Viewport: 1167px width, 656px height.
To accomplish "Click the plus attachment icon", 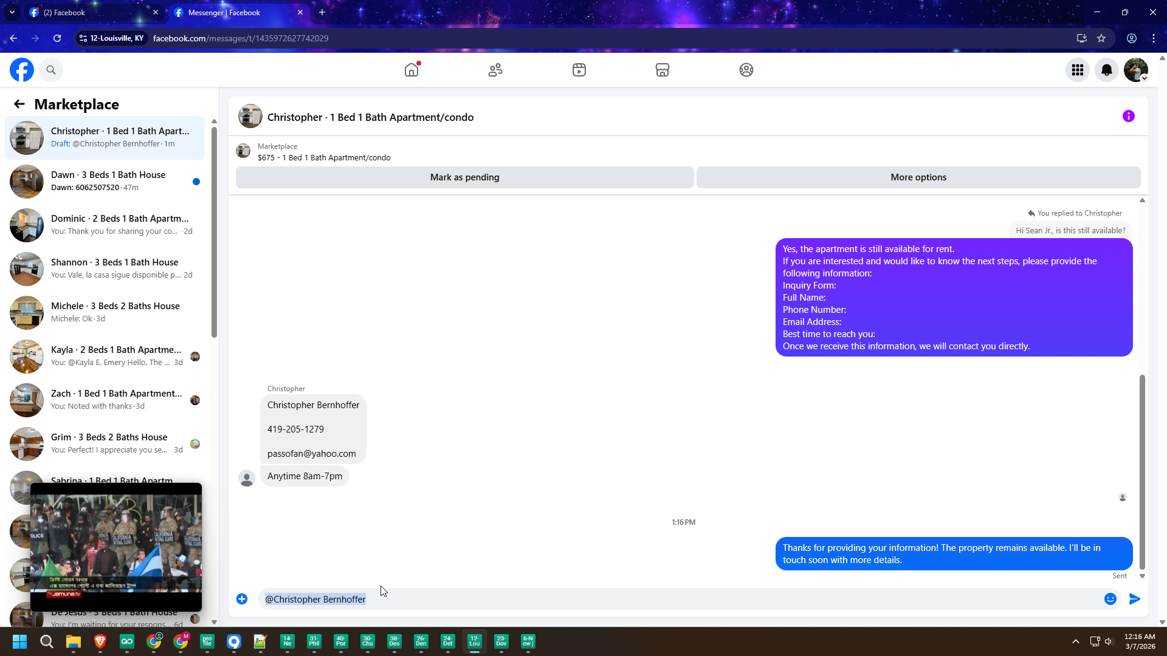I will 242,599.
